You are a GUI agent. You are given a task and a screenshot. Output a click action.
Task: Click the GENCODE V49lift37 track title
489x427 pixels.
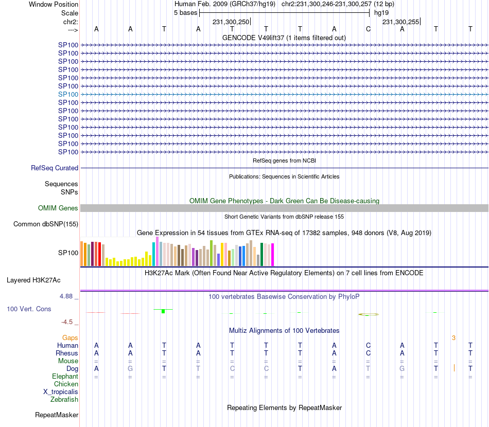pyautogui.click(x=284, y=38)
